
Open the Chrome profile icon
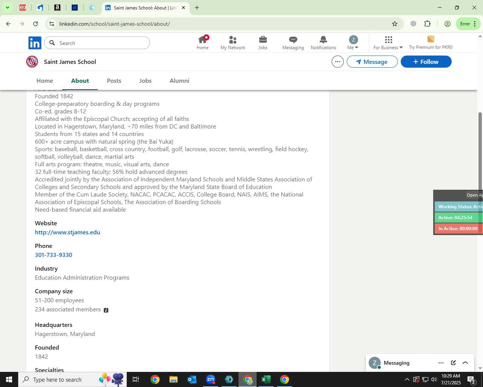[x=448, y=24]
